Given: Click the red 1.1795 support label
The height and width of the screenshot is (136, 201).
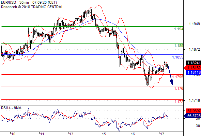Looking at the screenshot, I should 178,77.
